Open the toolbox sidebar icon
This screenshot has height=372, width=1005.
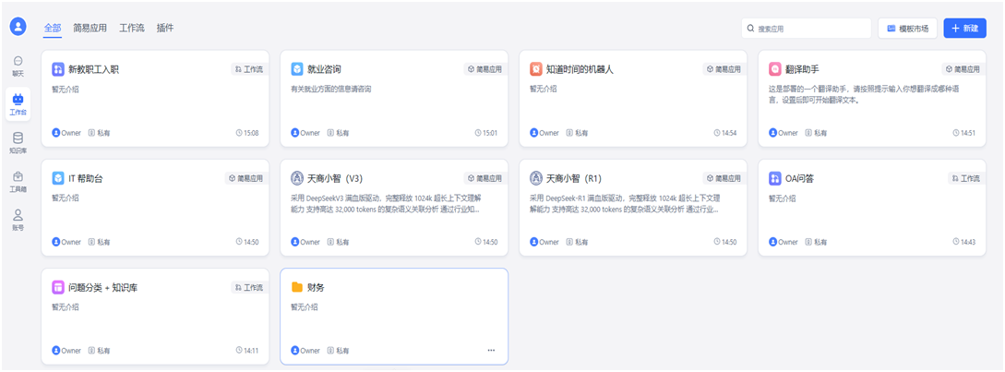coord(18,181)
